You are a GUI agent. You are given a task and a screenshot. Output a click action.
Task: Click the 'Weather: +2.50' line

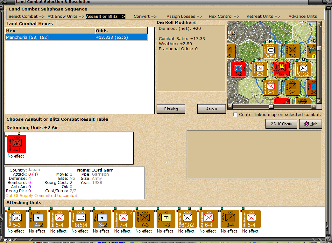(x=175, y=44)
